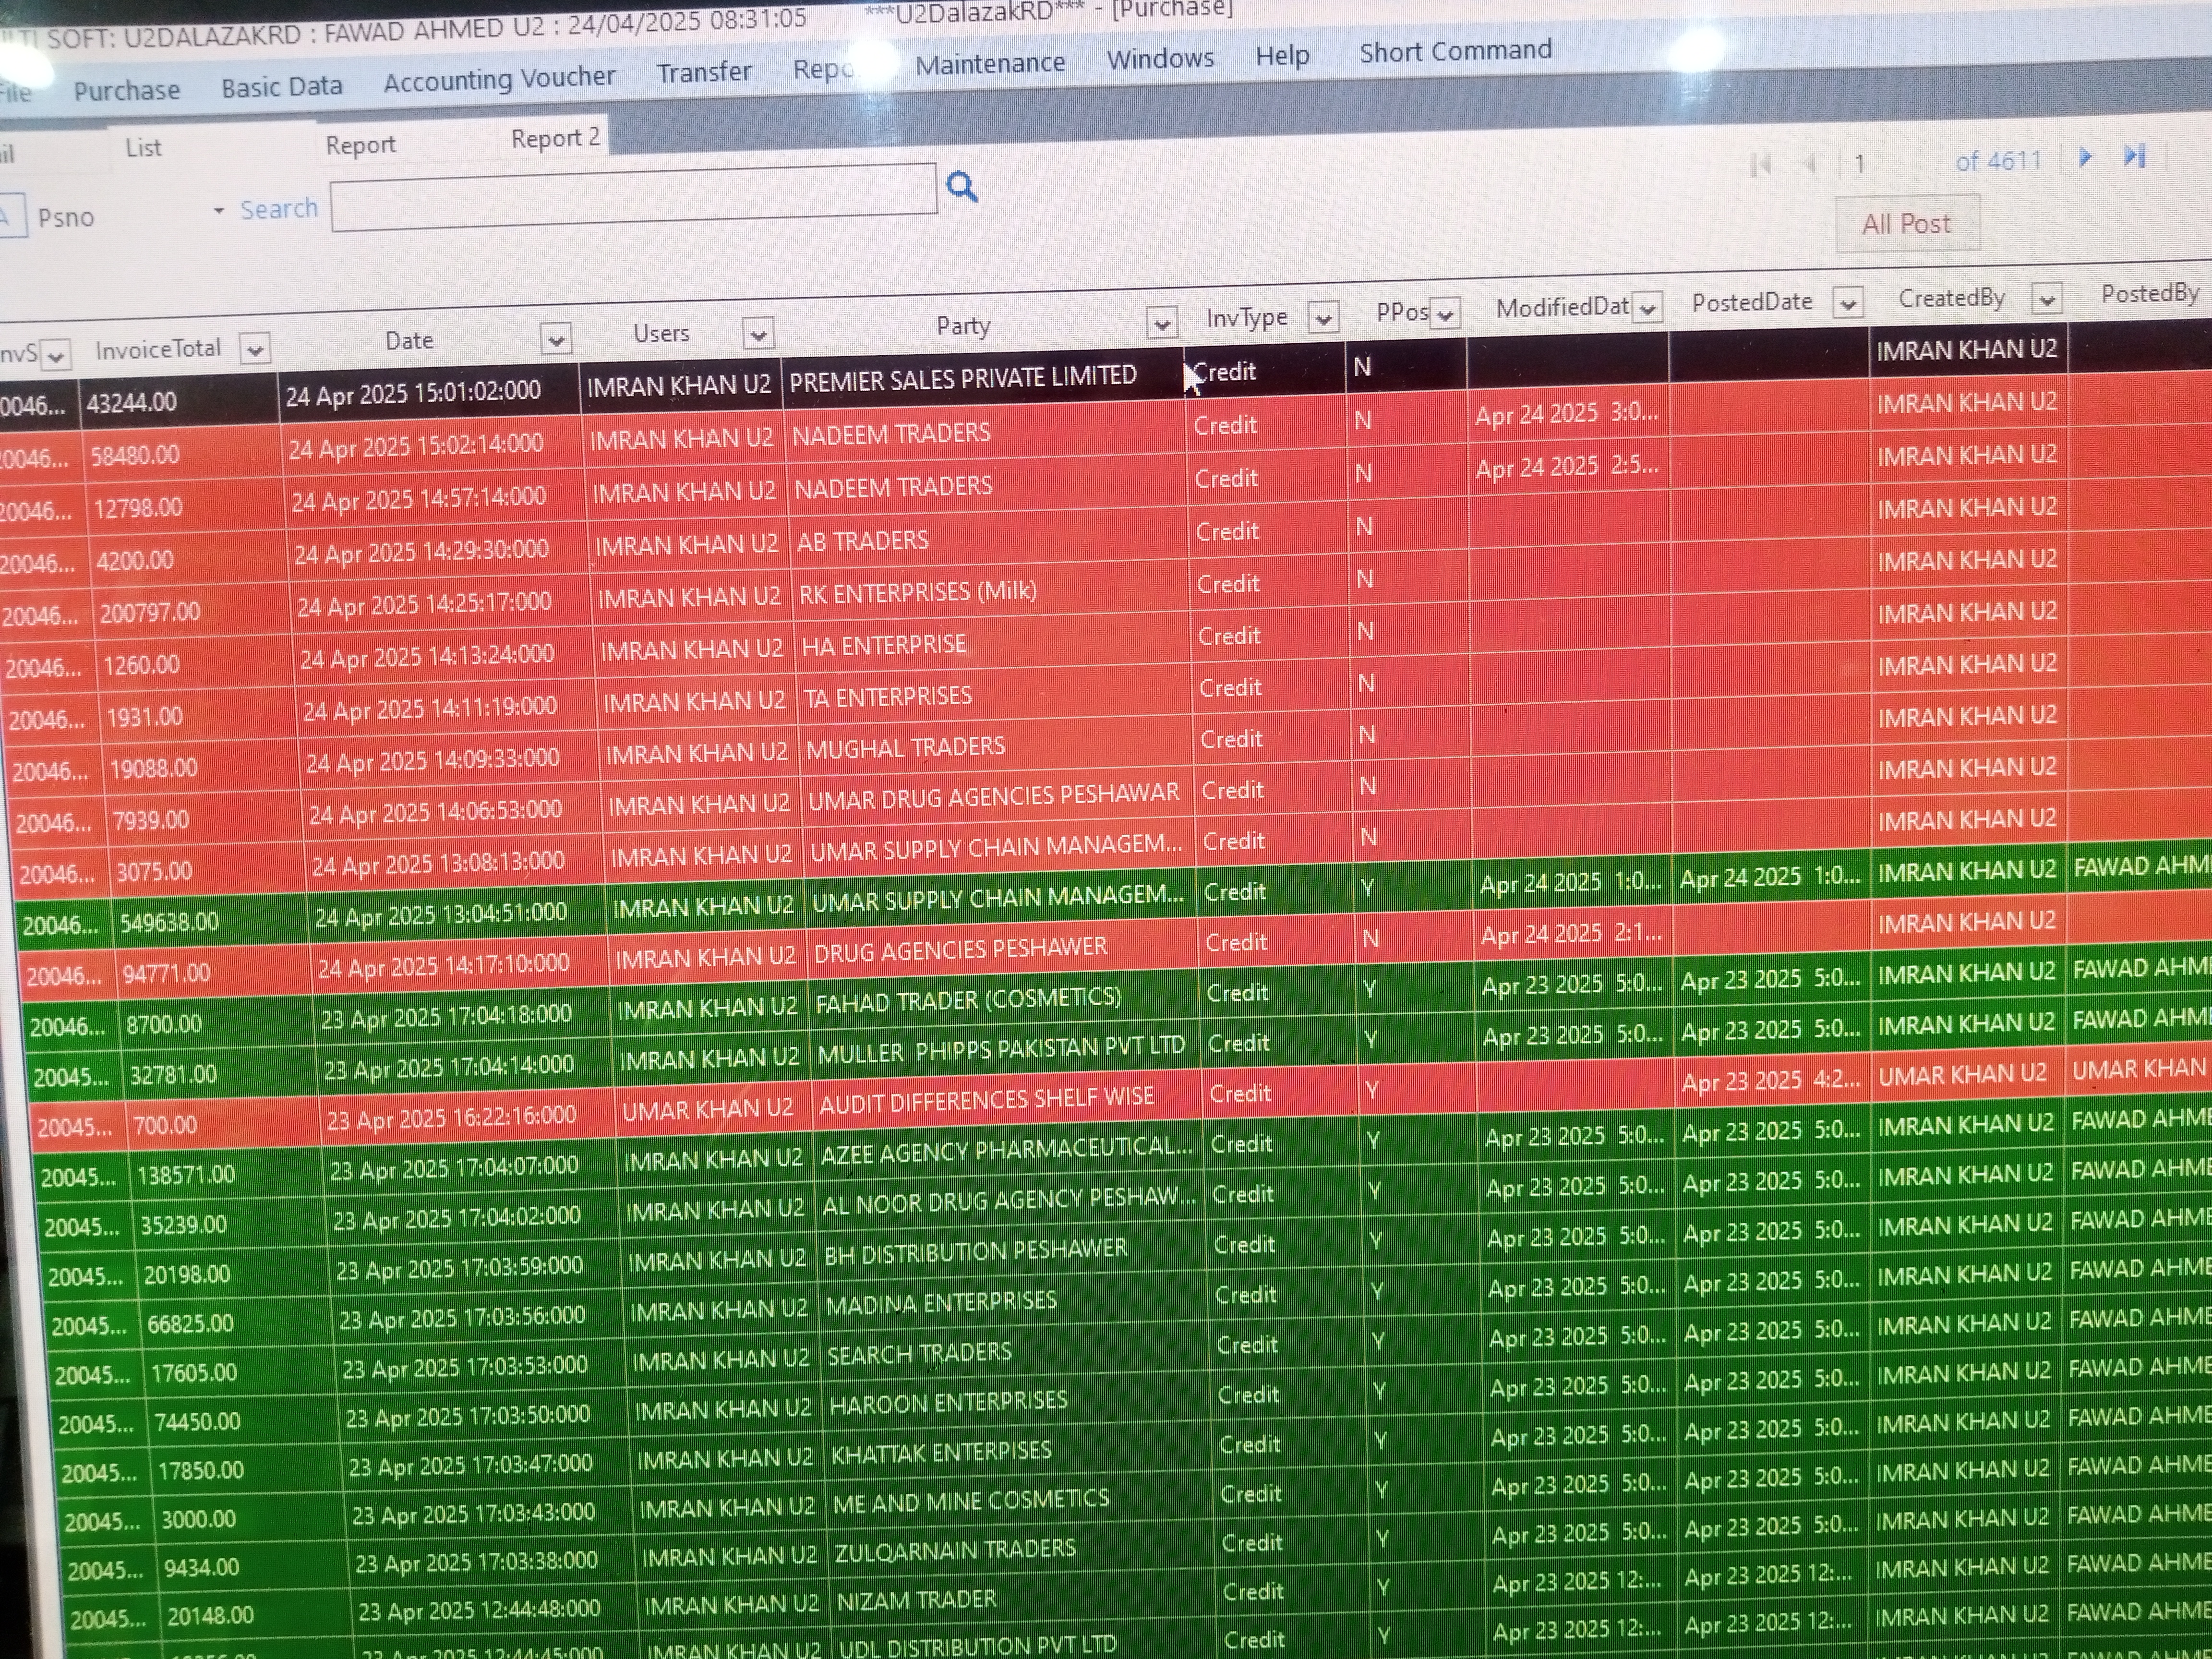This screenshot has height=1659, width=2212.
Task: Open Psno search field dropdown
Action: pos(218,211)
